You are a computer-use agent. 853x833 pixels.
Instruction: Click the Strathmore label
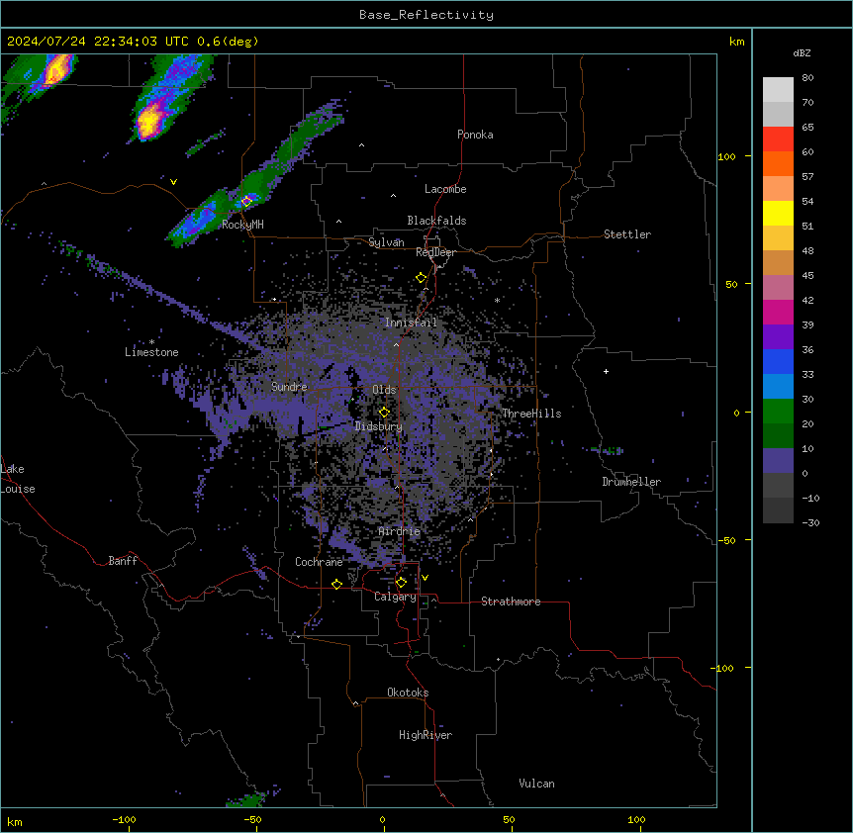pos(511,602)
